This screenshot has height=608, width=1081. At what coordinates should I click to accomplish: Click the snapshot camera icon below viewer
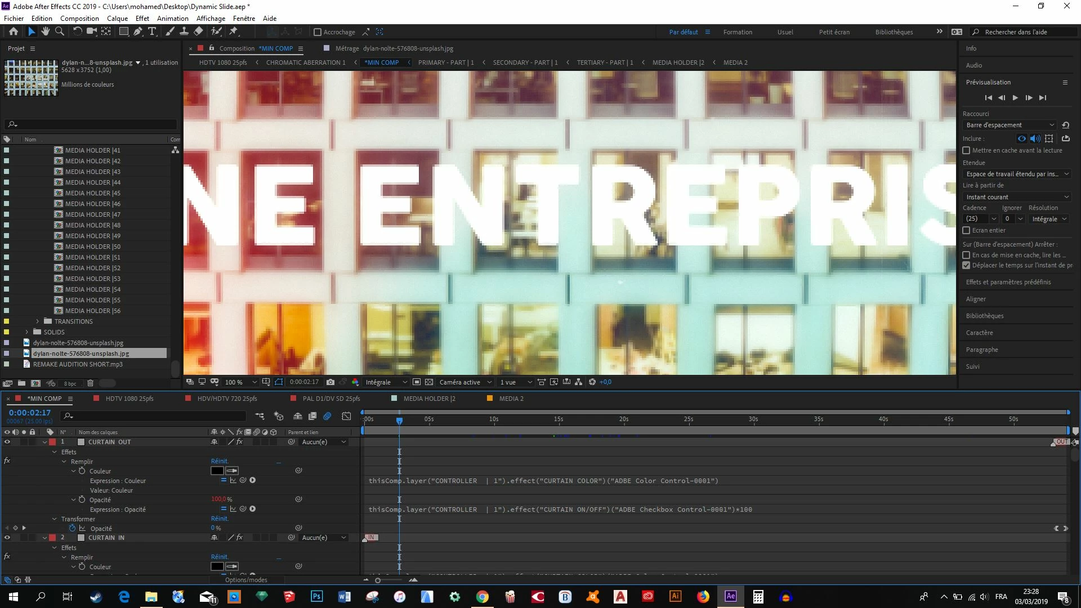[330, 382]
